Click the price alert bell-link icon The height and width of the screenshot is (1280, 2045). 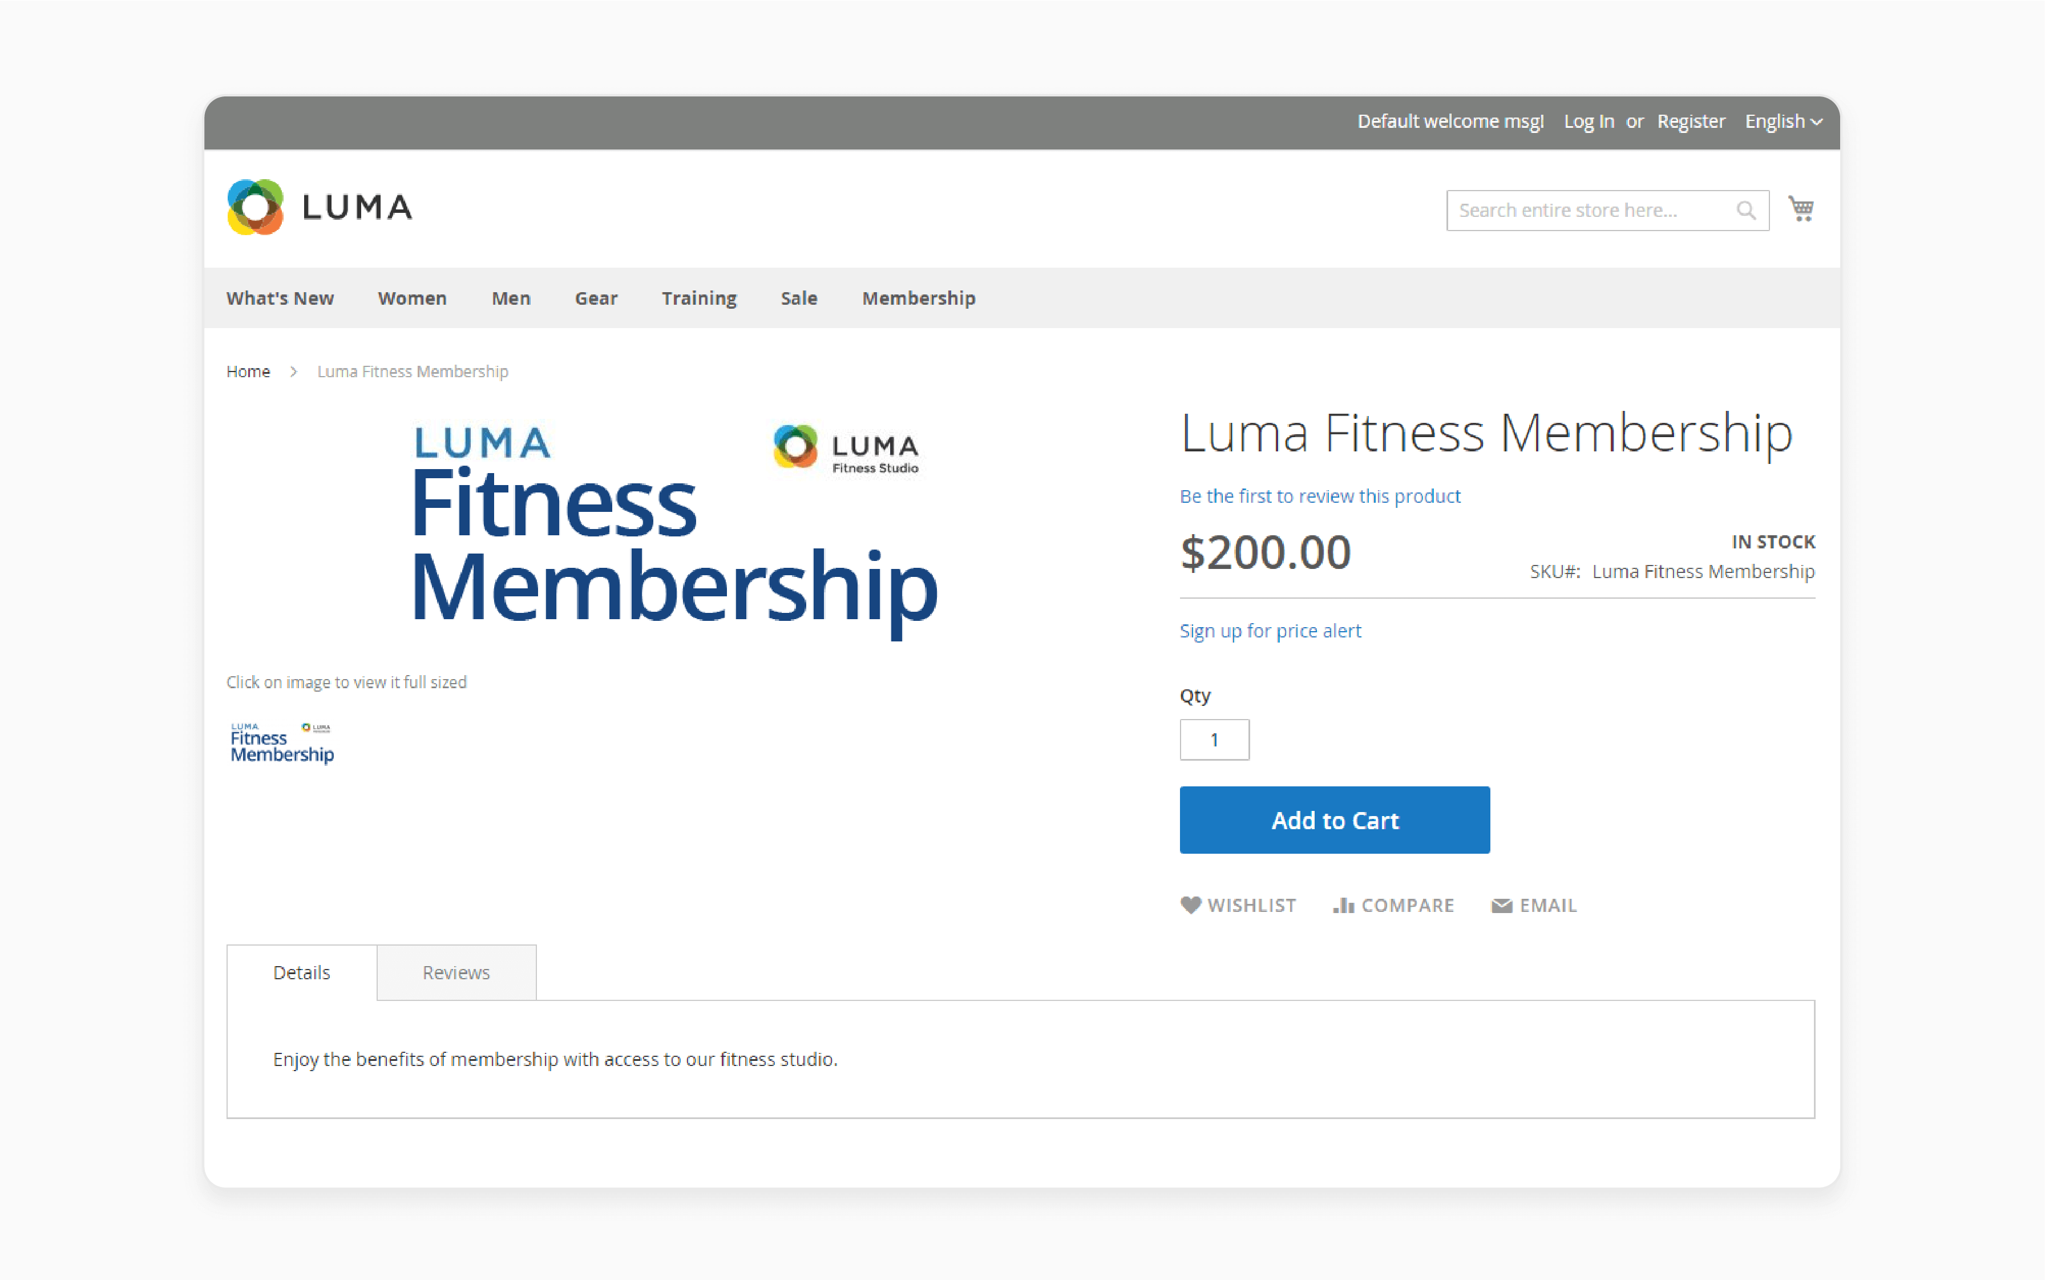click(x=1270, y=629)
